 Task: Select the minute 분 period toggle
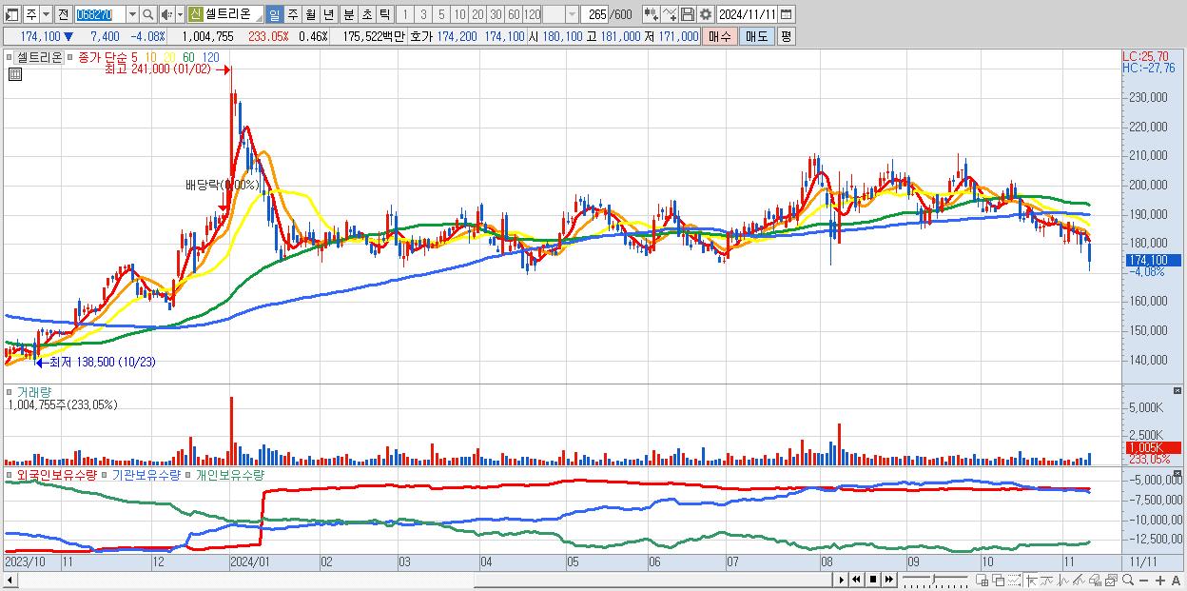click(x=348, y=14)
